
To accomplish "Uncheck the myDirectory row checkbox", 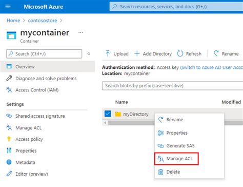I will point(108,114).
